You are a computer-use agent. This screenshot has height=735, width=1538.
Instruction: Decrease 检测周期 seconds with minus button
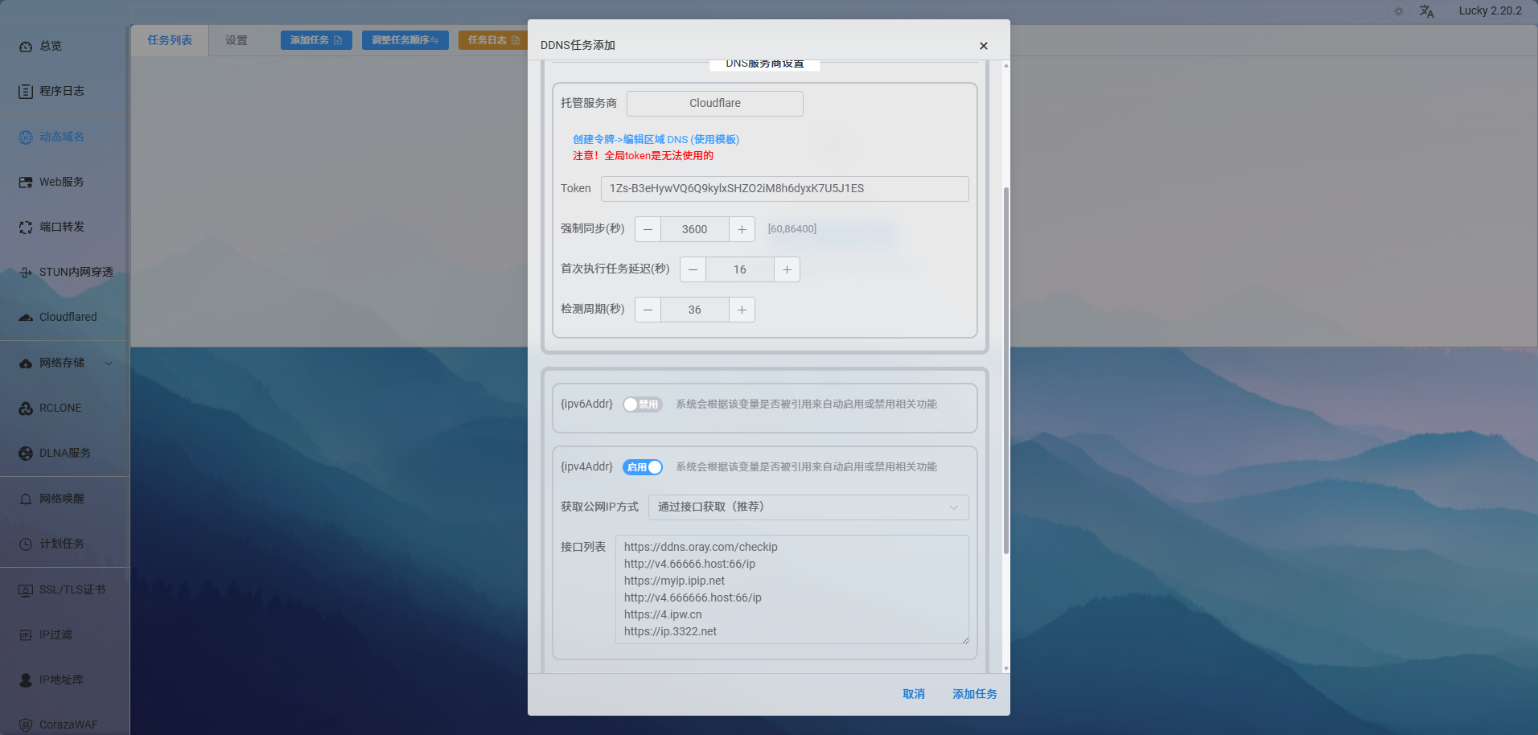tap(648, 310)
